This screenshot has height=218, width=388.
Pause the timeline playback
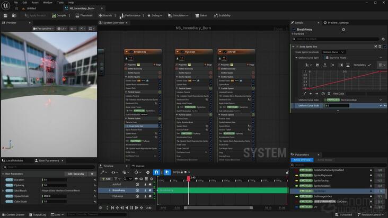(131, 208)
